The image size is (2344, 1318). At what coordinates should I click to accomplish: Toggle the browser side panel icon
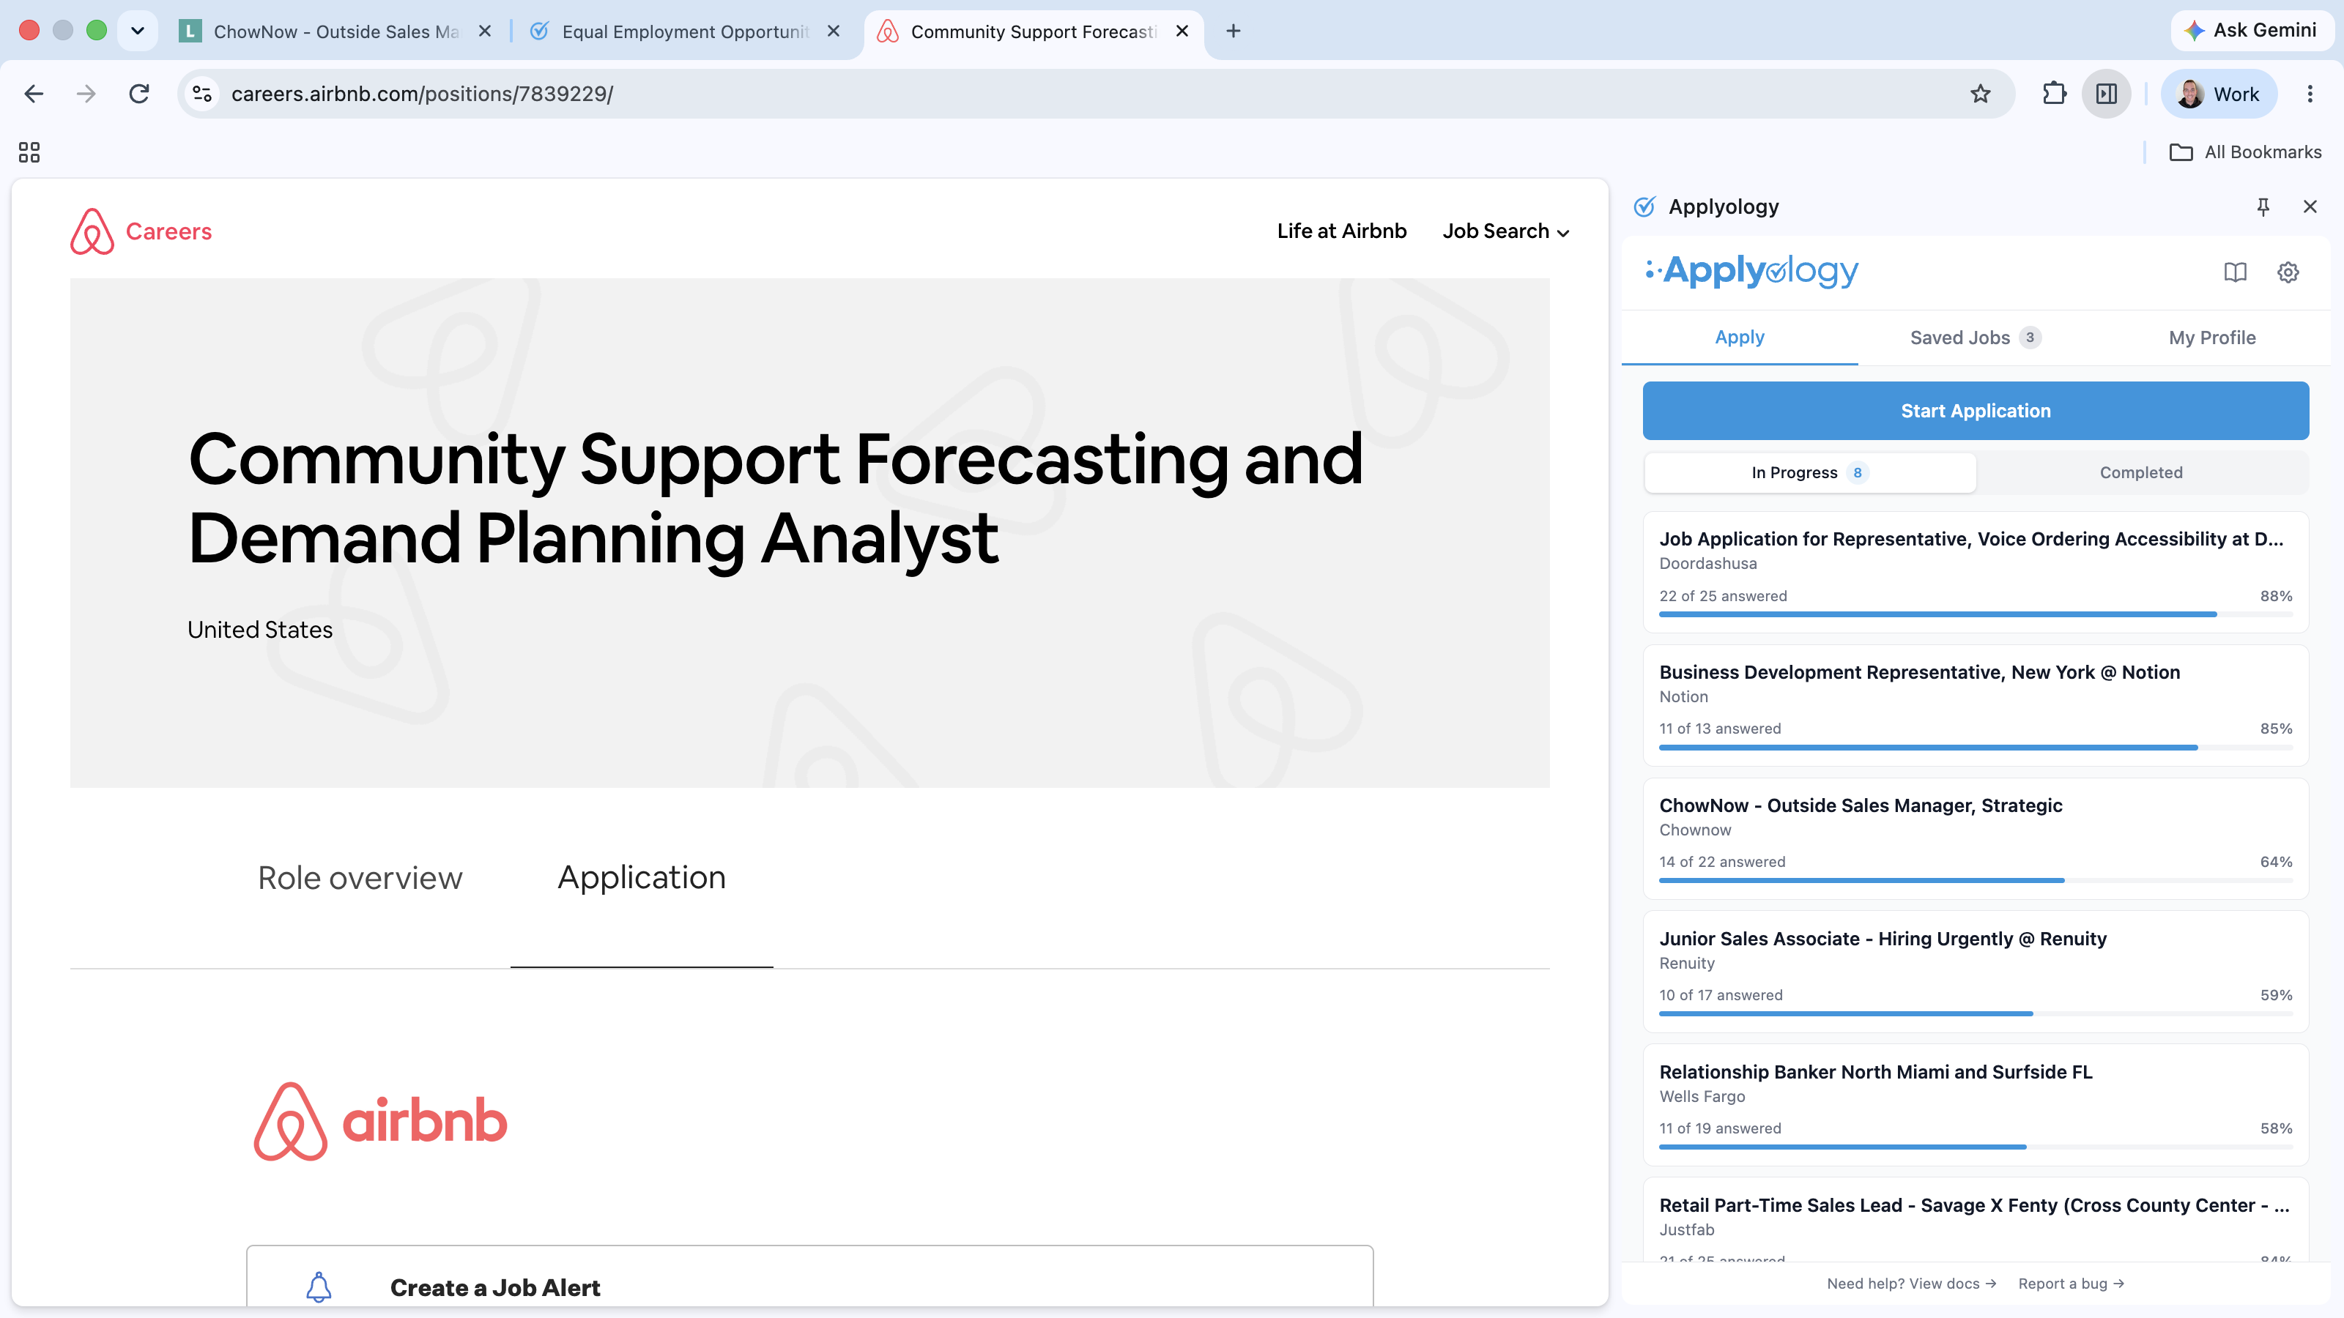pos(2106,94)
